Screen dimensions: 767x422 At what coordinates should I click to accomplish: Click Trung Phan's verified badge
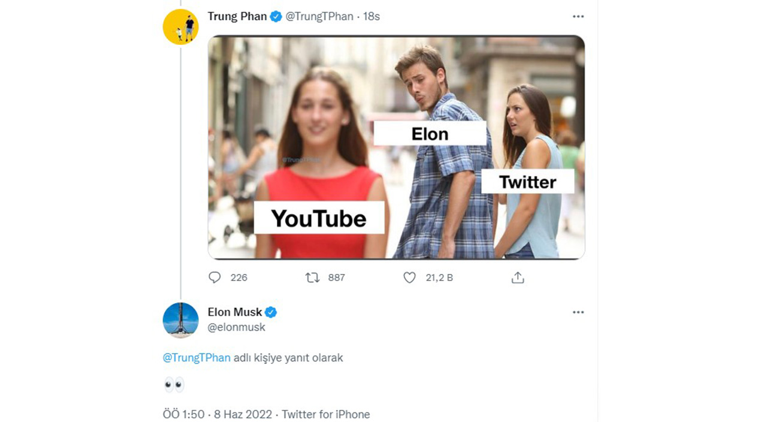[x=276, y=17]
